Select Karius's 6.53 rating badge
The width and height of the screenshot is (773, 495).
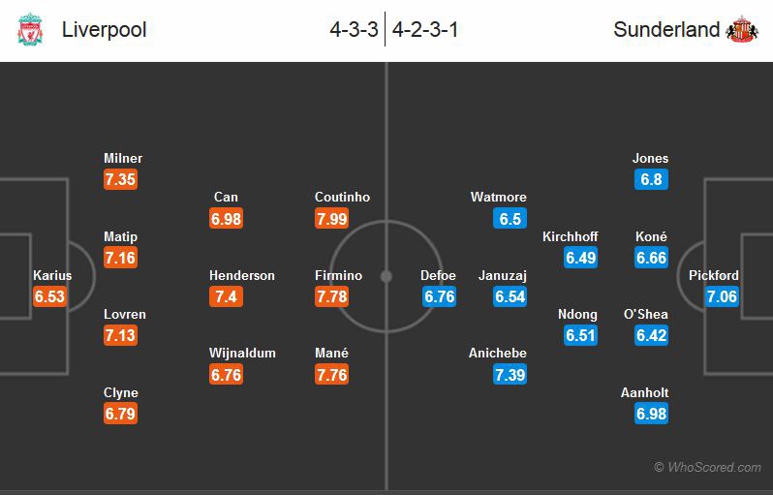pyautogui.click(x=49, y=297)
